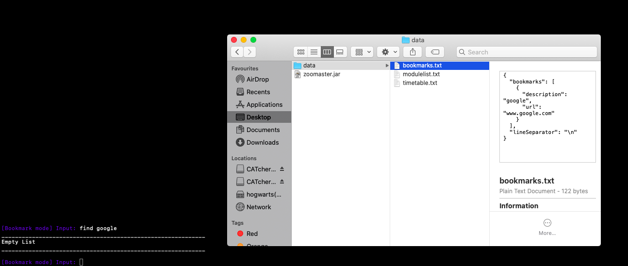628x266 pixels.
Task: Open Network in the sidebar
Action: (259, 207)
